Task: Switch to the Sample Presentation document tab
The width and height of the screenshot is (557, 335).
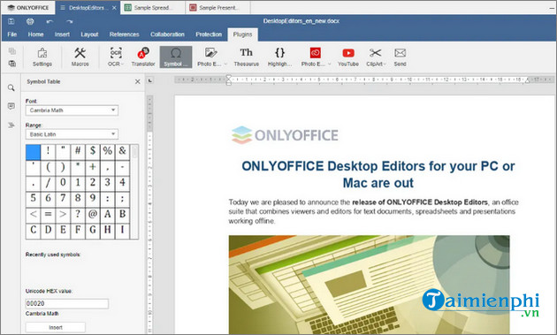Action: pyautogui.click(x=217, y=7)
